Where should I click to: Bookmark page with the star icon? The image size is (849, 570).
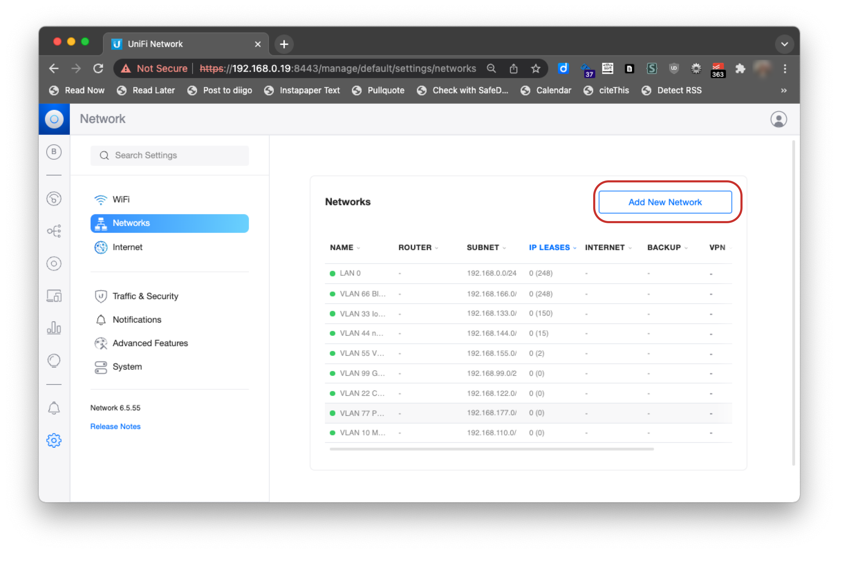(535, 68)
